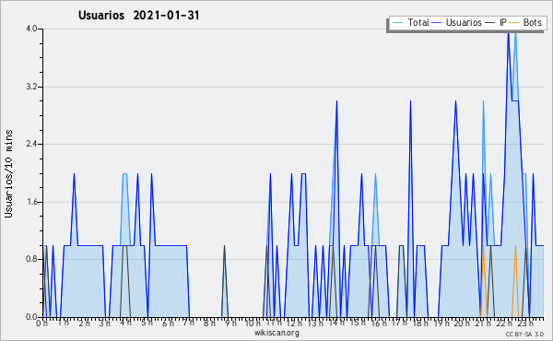Click the orange Bots legend line
This screenshot has width=553, height=341.
pos(514,23)
